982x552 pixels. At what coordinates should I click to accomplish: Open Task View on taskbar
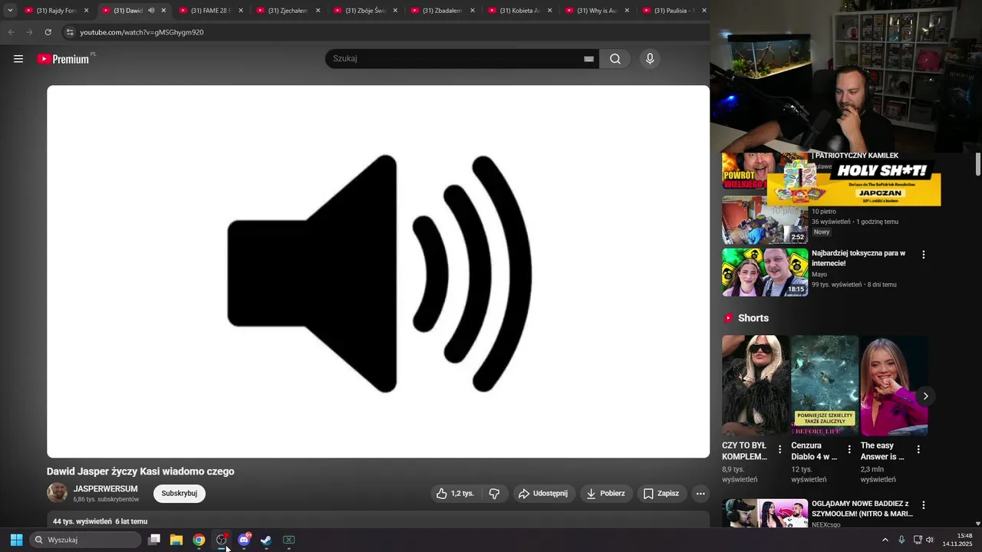click(x=154, y=540)
